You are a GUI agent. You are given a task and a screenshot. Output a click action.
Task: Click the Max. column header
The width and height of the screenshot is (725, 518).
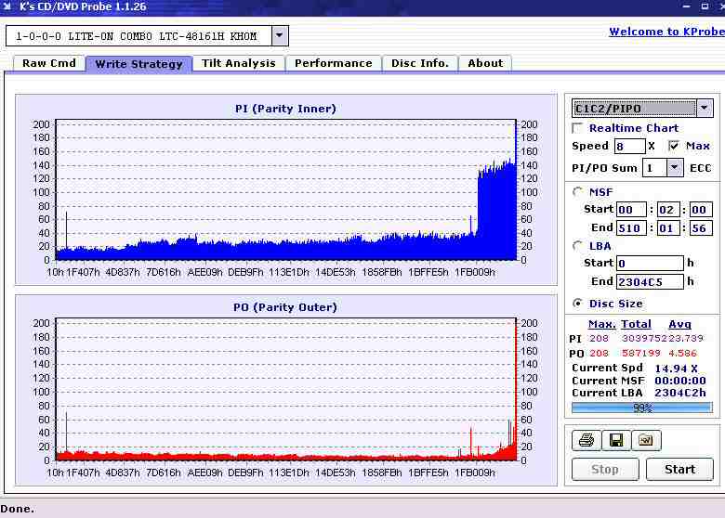pos(601,324)
